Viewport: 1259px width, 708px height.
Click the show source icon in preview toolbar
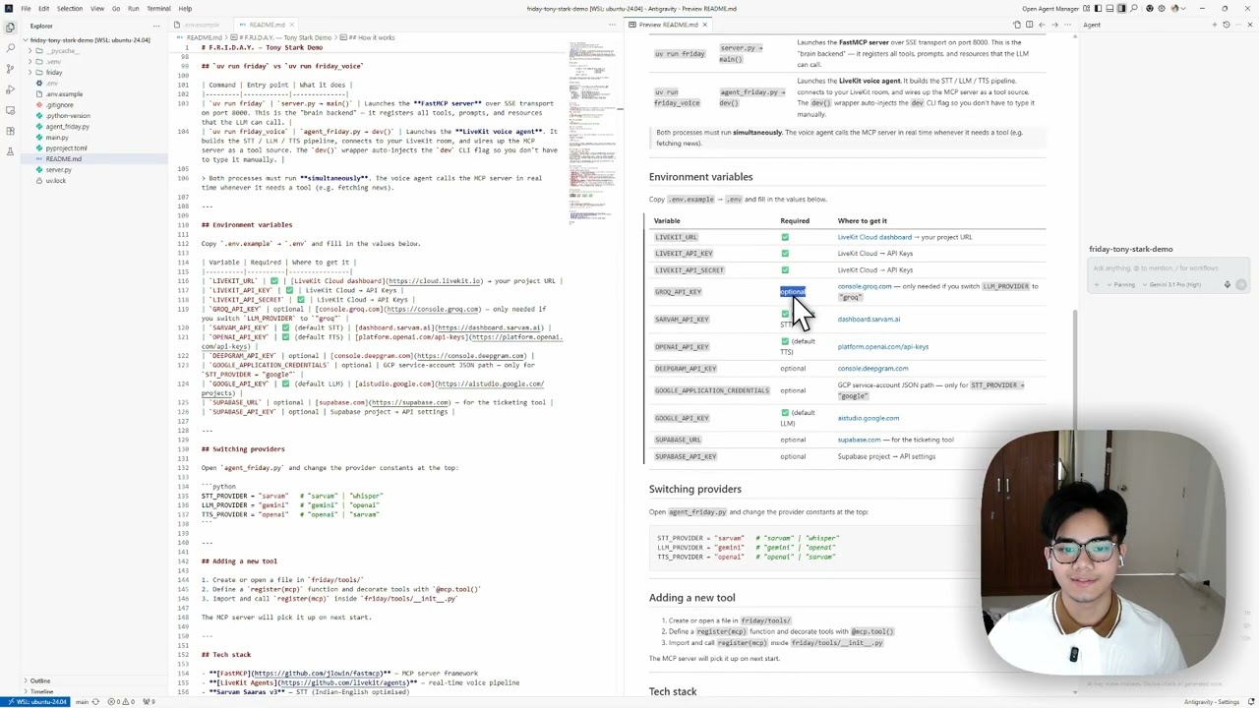tap(1017, 25)
